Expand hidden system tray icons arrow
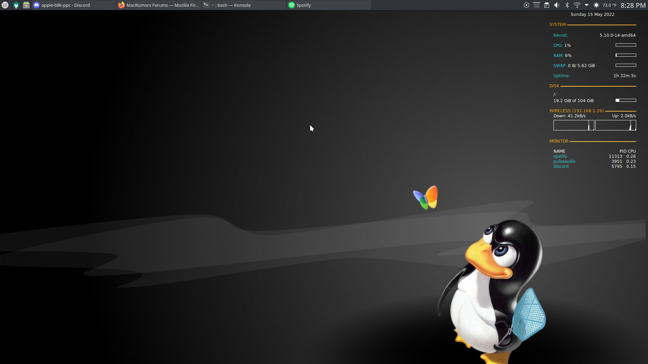The height and width of the screenshot is (364, 648). tap(587, 5)
